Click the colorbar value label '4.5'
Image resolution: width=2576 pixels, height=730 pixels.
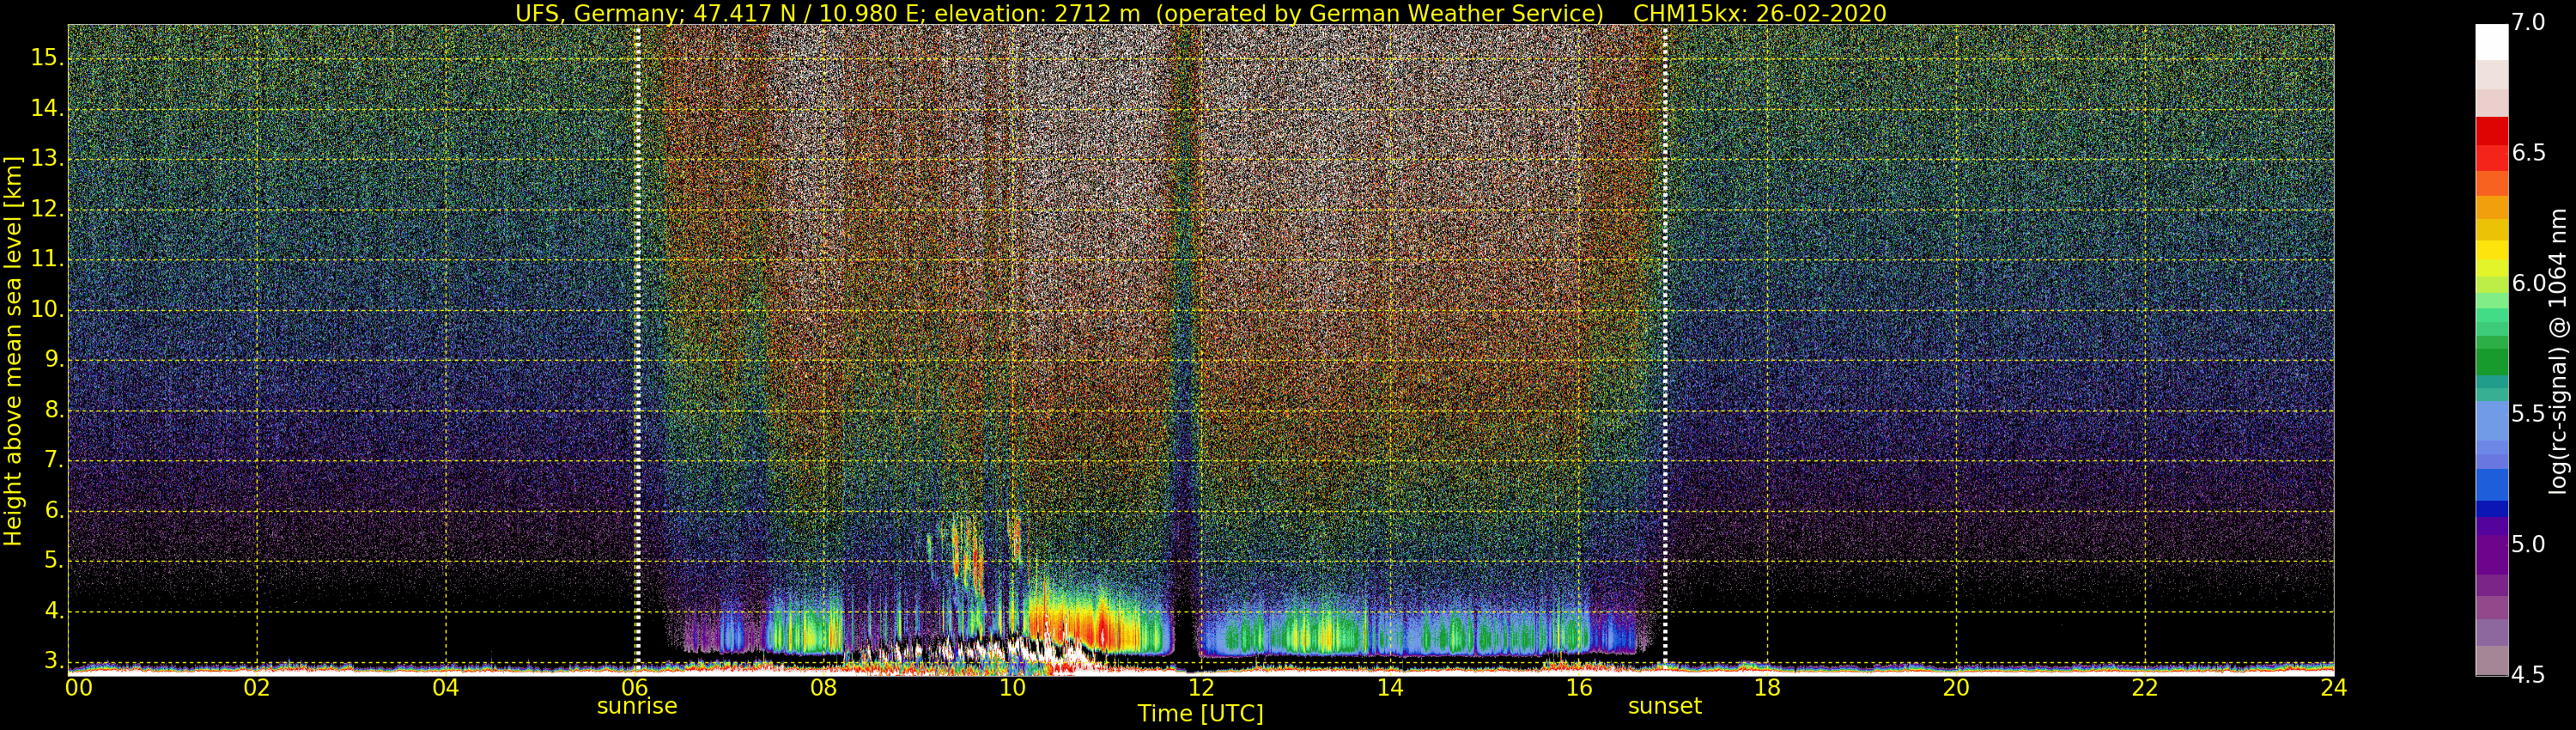coord(2528,675)
